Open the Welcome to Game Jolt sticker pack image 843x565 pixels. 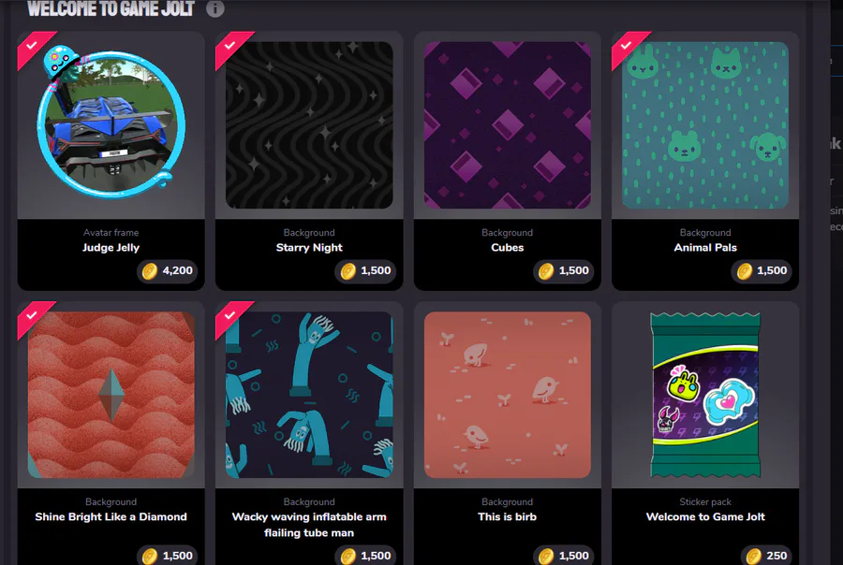pyautogui.click(x=705, y=395)
